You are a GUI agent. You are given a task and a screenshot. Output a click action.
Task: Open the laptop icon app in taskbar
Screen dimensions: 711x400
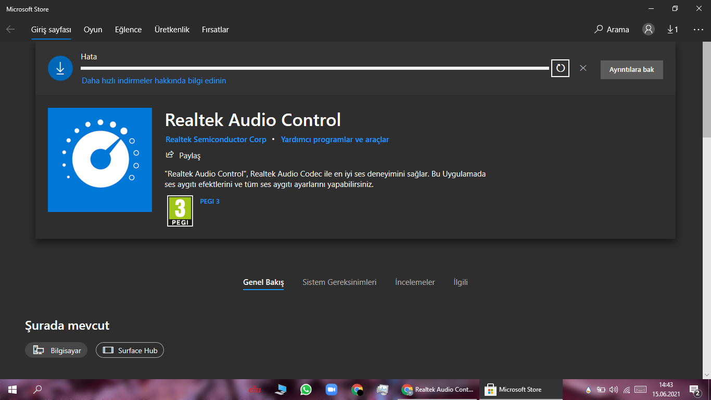(281, 390)
